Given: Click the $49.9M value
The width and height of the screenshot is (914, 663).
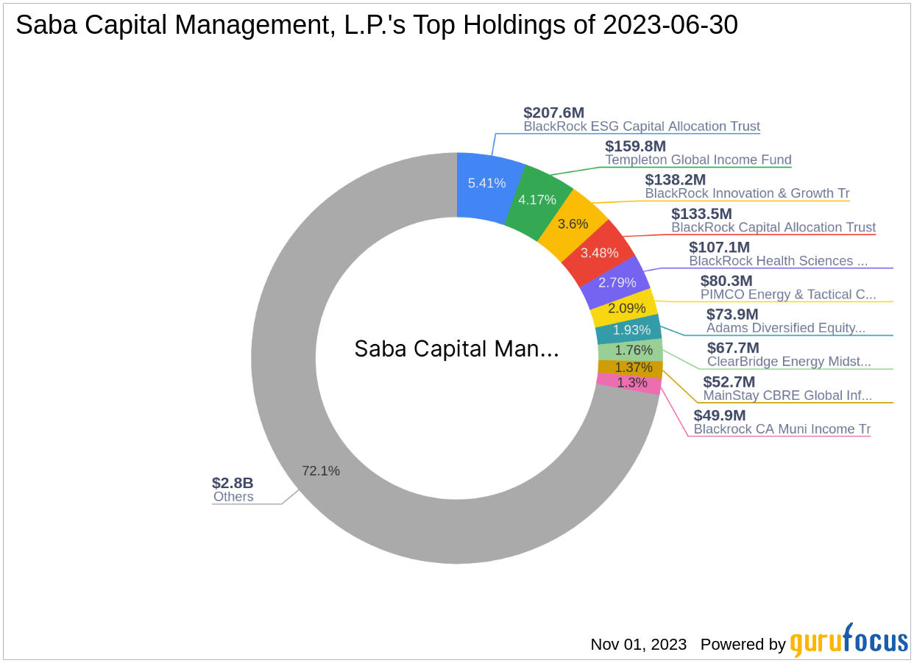Looking at the screenshot, I should [719, 415].
